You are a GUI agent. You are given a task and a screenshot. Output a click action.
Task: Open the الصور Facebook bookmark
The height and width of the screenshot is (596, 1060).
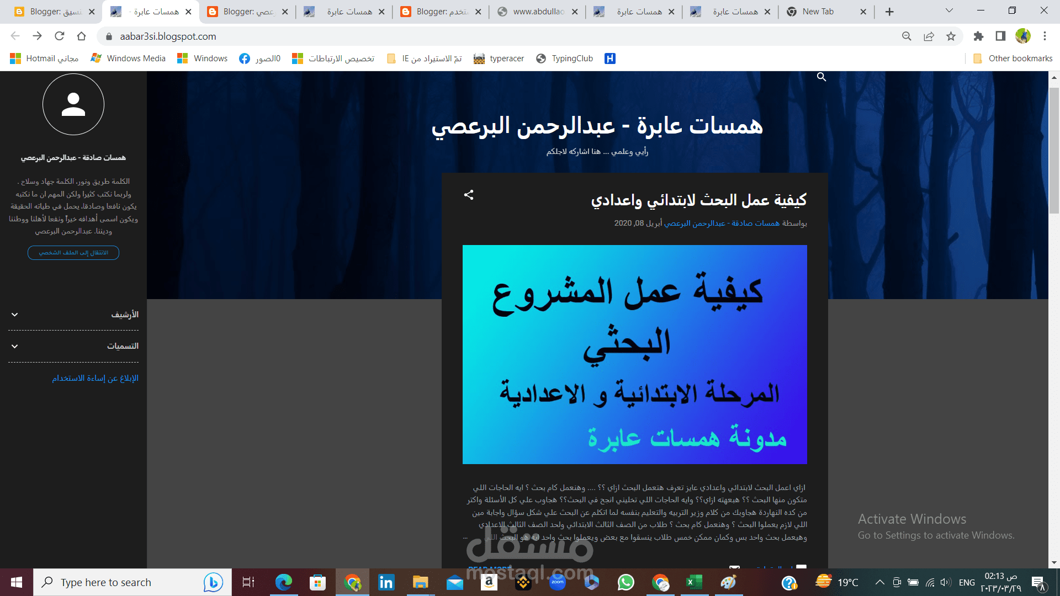(260, 58)
